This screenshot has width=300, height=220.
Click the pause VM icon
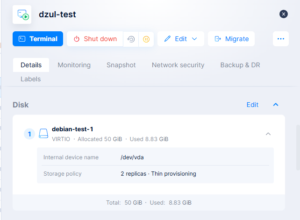145,39
